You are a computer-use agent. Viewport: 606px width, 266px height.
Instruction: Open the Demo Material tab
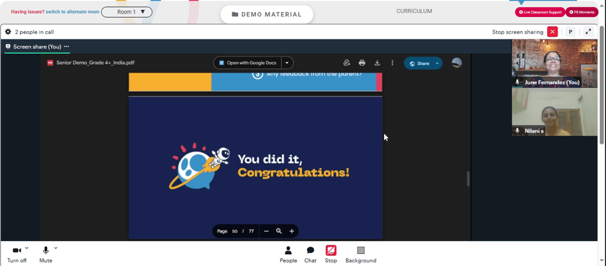(267, 15)
